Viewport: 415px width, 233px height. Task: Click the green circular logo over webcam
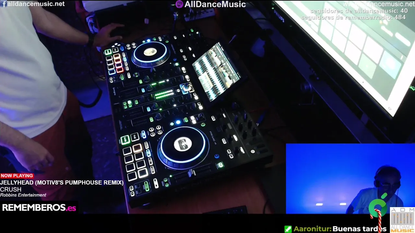[379, 205]
